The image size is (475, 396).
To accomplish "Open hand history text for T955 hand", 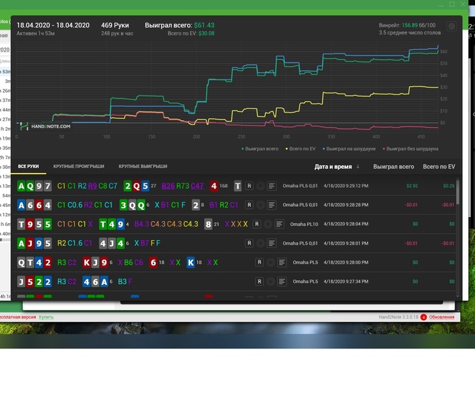I will click(280, 224).
